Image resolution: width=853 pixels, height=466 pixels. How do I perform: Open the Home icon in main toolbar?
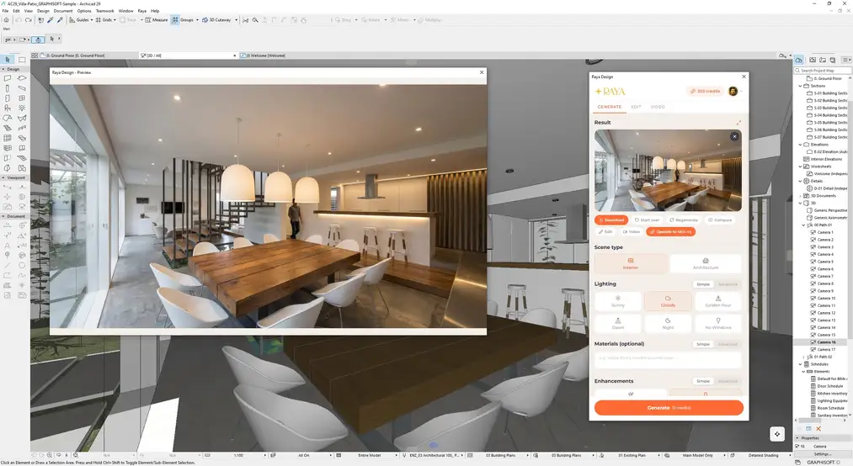(x=6, y=19)
